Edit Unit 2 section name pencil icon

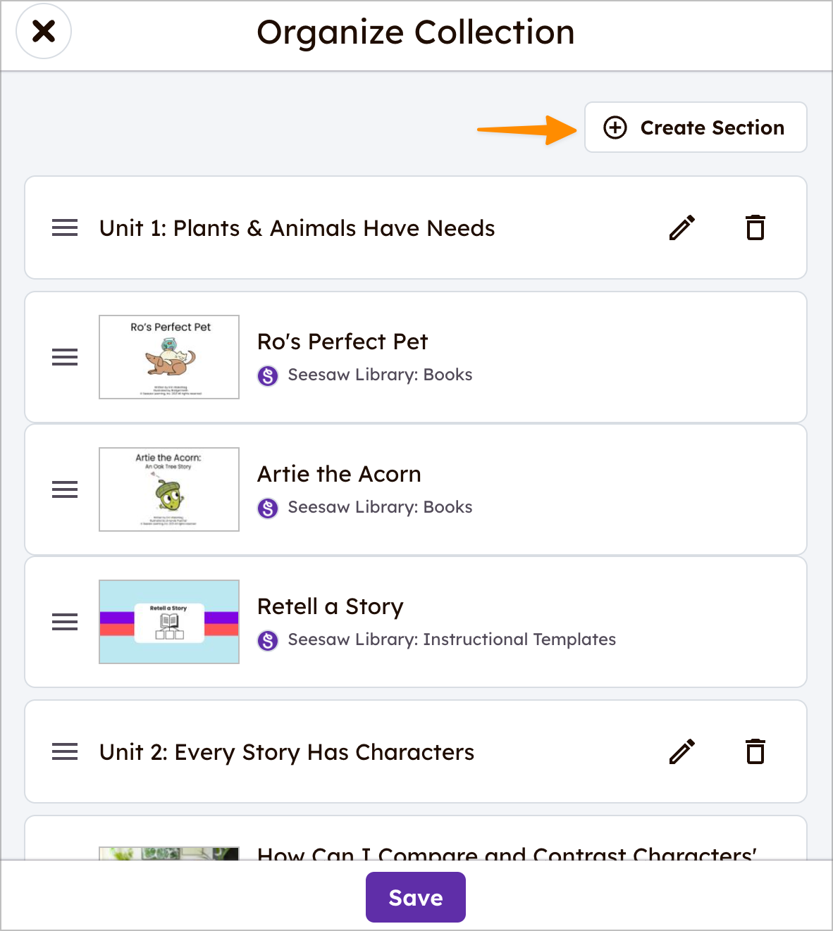click(682, 751)
